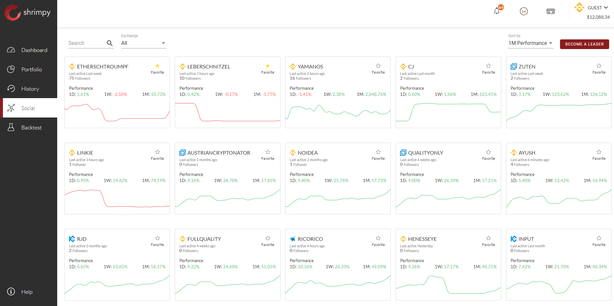Open the notifications bell icon
This screenshot has height=306, width=614.
[497, 11]
